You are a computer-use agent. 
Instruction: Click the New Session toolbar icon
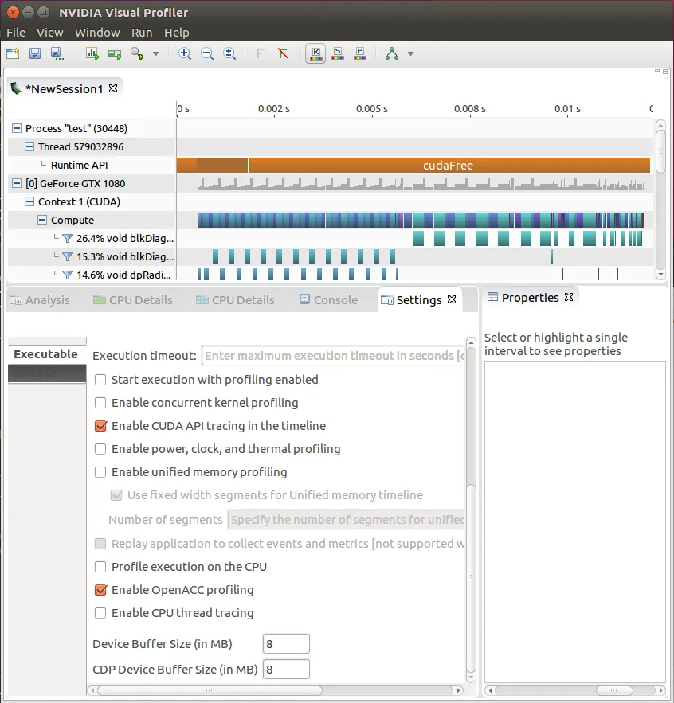pyautogui.click(x=13, y=54)
